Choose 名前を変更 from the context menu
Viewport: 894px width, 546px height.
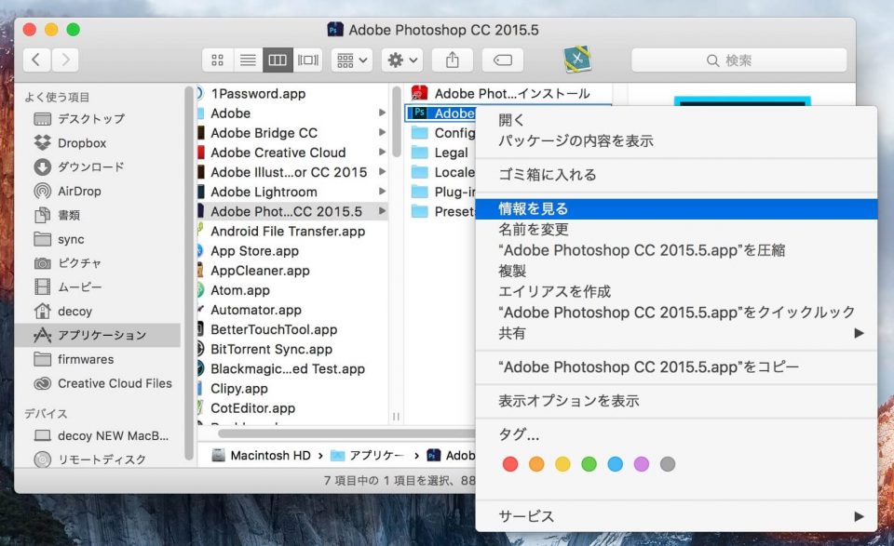[x=676, y=230]
